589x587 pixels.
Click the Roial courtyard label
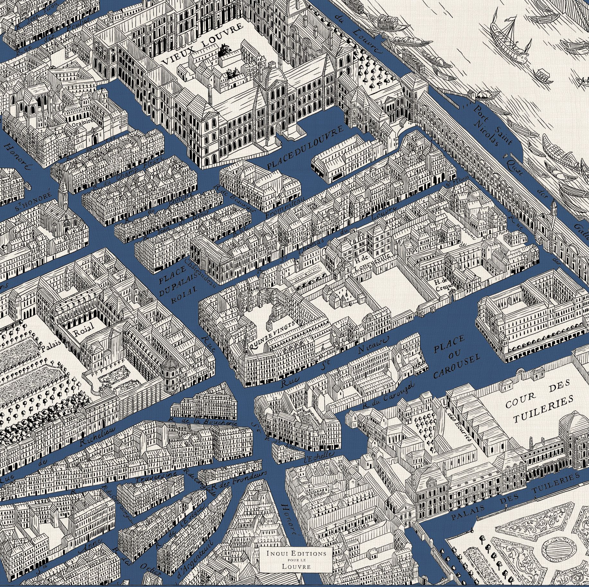coord(84,329)
